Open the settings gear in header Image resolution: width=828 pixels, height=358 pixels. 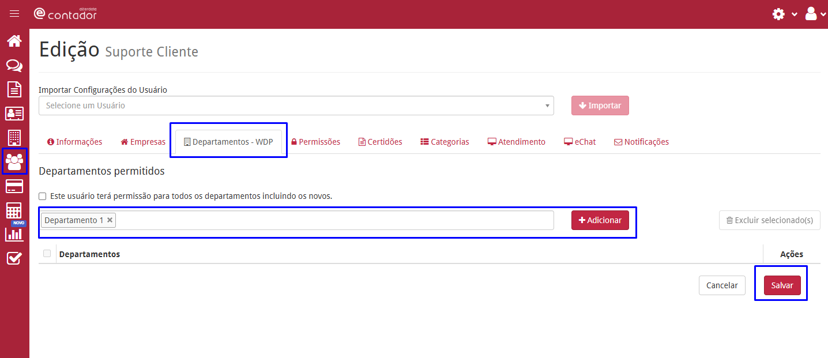pos(778,14)
